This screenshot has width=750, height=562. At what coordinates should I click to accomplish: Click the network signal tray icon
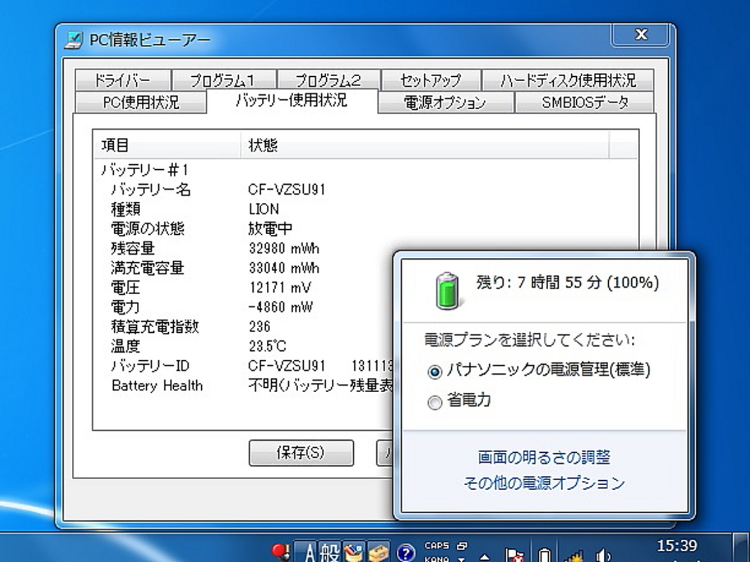[574, 555]
